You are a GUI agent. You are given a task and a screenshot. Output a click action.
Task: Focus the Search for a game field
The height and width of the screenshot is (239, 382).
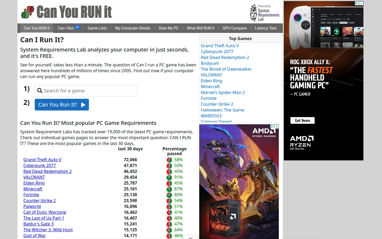[86, 91]
